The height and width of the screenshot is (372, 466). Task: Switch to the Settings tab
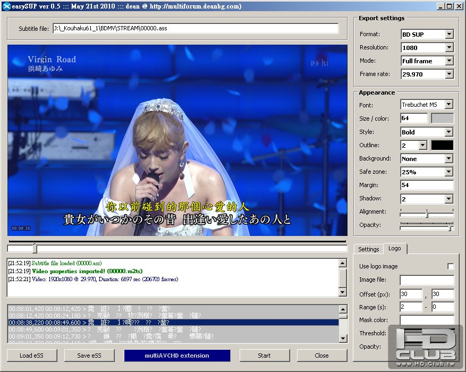coord(369,249)
